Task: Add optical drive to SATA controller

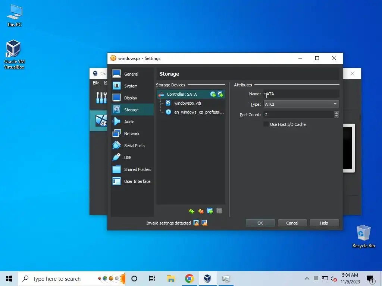Action: 213,94
